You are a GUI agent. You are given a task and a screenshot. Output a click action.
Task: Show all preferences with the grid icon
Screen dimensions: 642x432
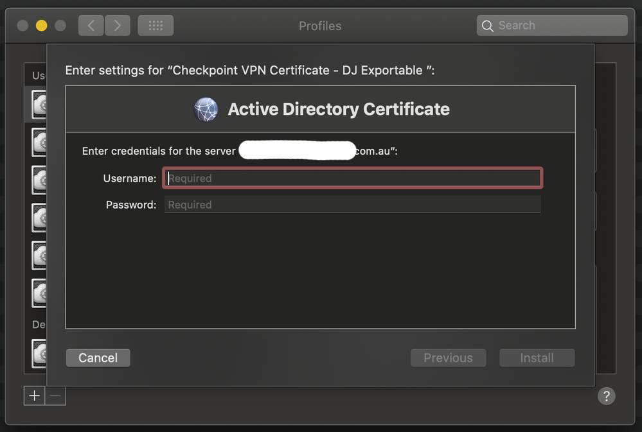coord(156,26)
